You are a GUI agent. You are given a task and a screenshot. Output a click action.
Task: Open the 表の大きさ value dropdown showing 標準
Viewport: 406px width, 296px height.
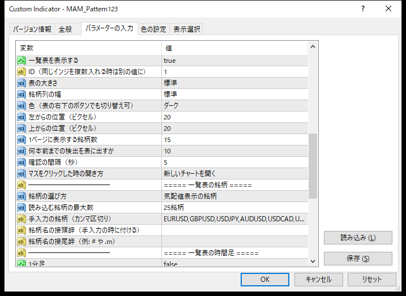[x=235, y=83]
